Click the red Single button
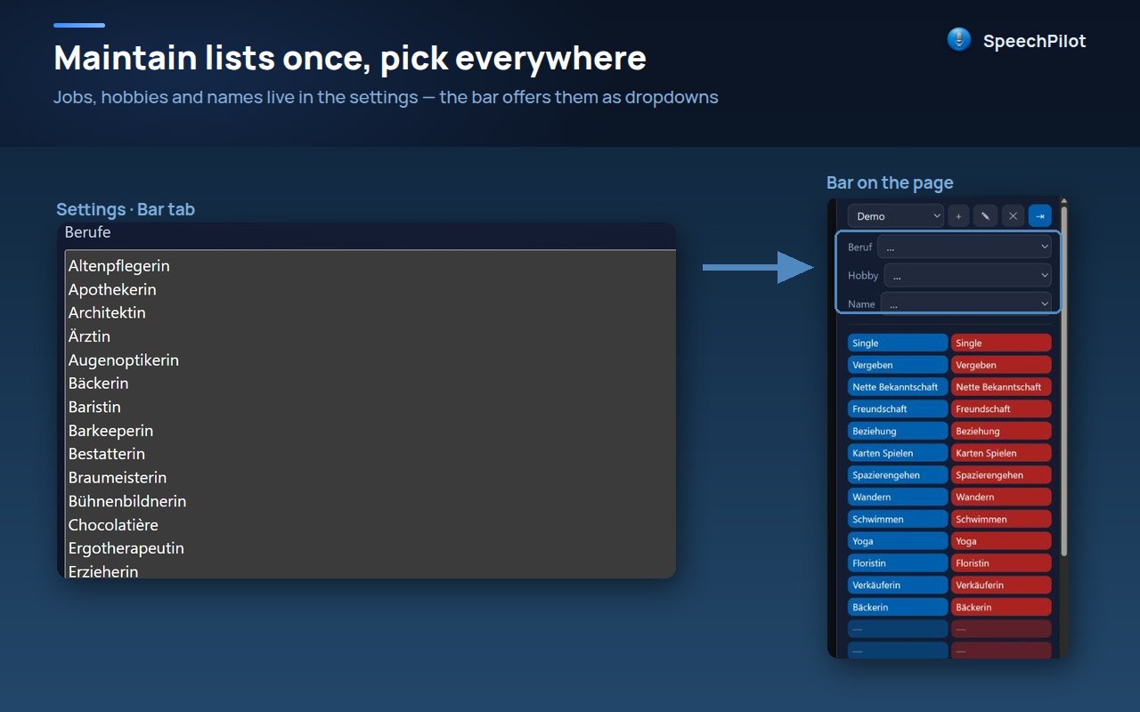The height and width of the screenshot is (712, 1140). click(1001, 343)
